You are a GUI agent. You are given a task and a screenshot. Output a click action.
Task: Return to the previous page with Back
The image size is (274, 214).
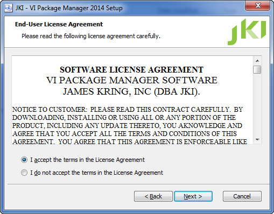(153, 196)
